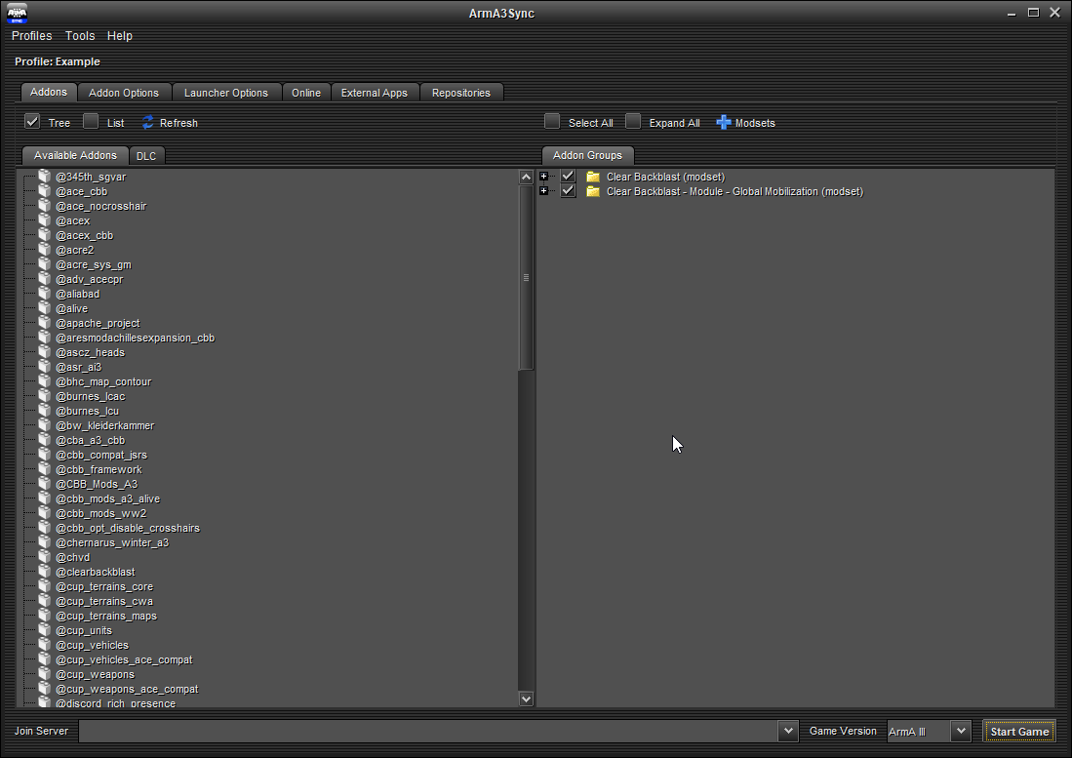Select the Available Addons tab

(x=75, y=155)
